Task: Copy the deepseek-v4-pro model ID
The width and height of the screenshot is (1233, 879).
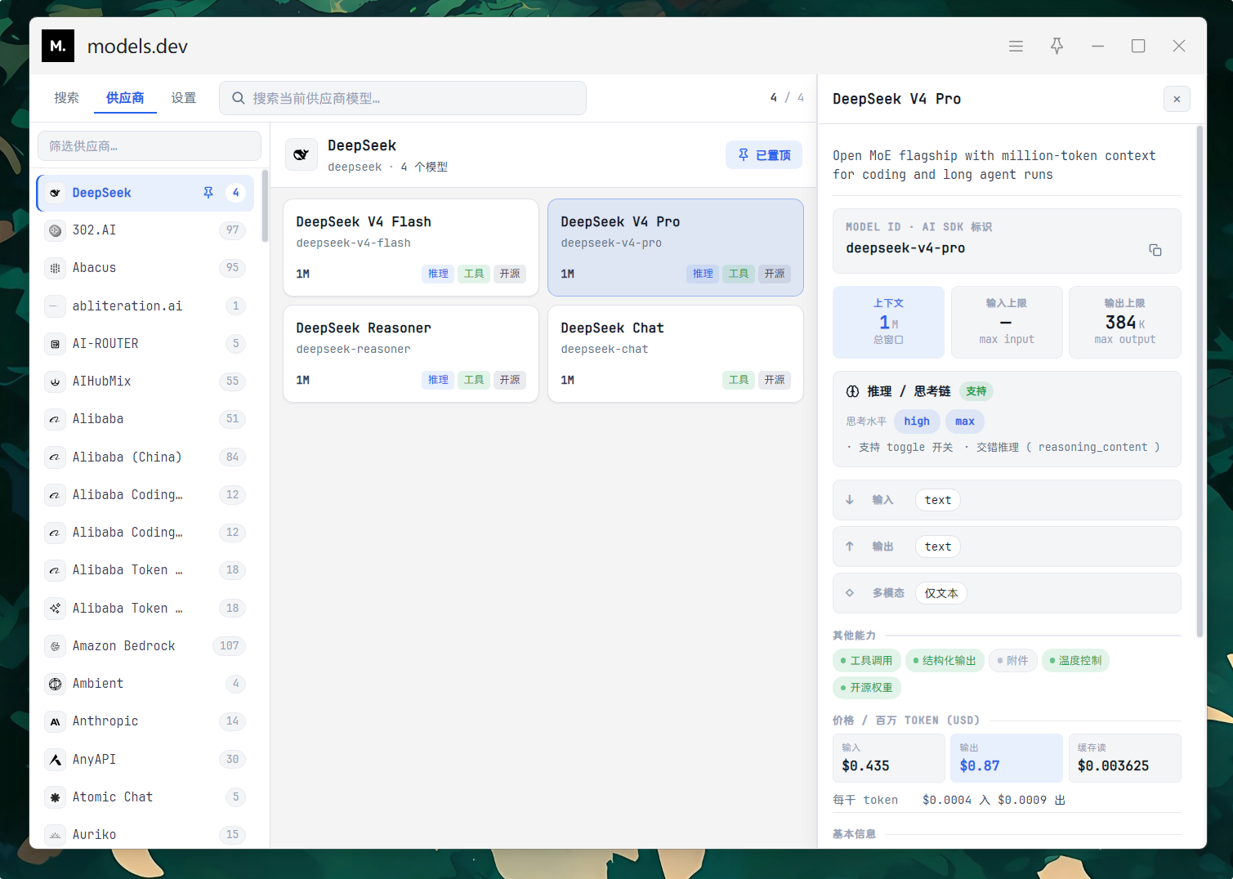Action: tap(1155, 250)
